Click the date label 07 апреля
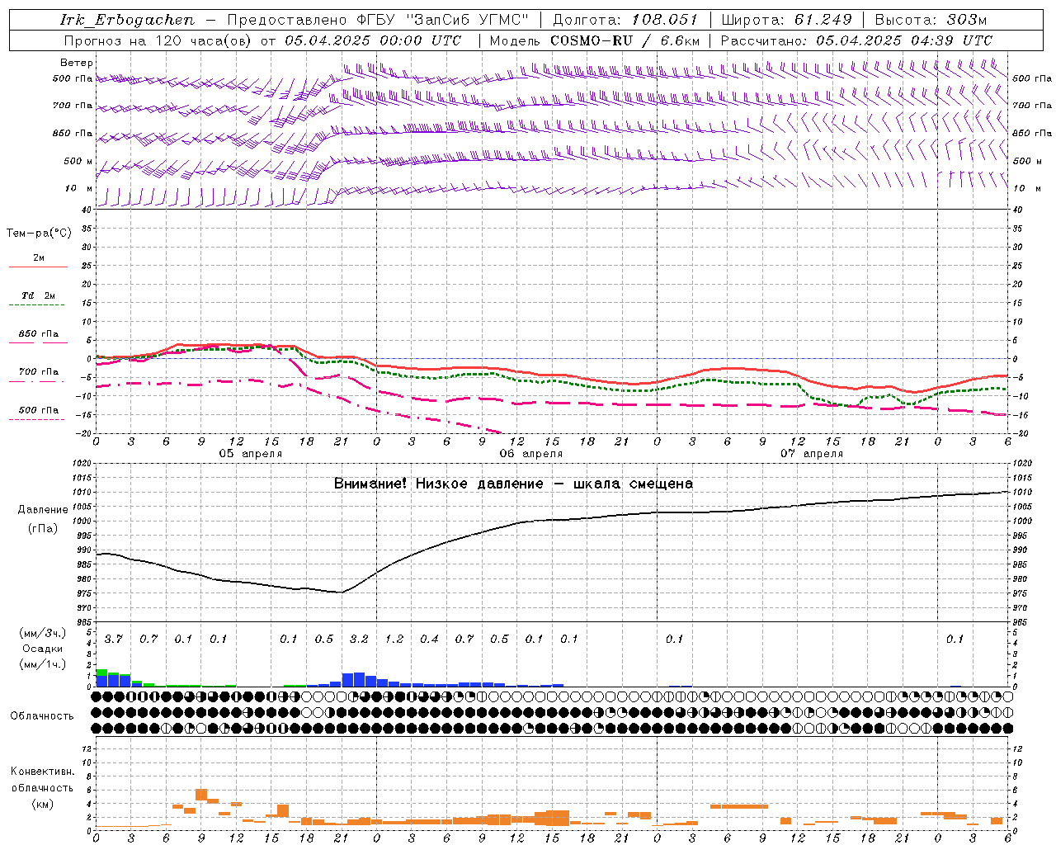 point(812,454)
